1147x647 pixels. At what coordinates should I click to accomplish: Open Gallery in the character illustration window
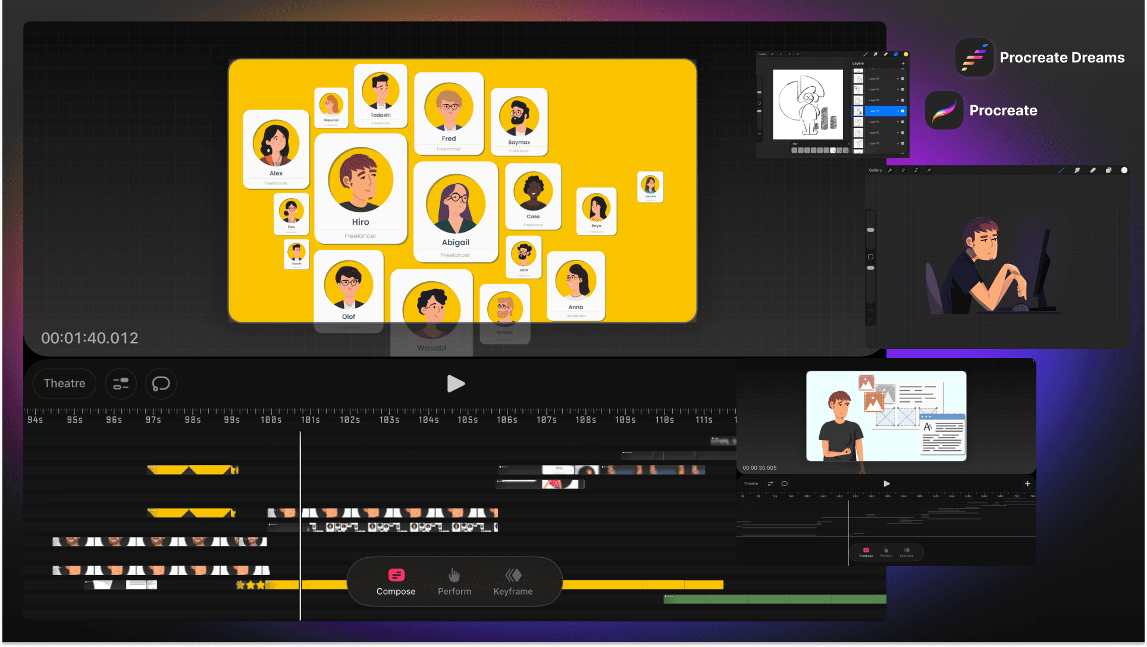coord(875,170)
